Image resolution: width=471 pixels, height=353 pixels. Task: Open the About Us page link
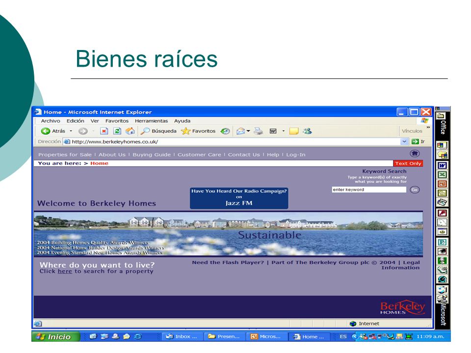(x=112, y=154)
